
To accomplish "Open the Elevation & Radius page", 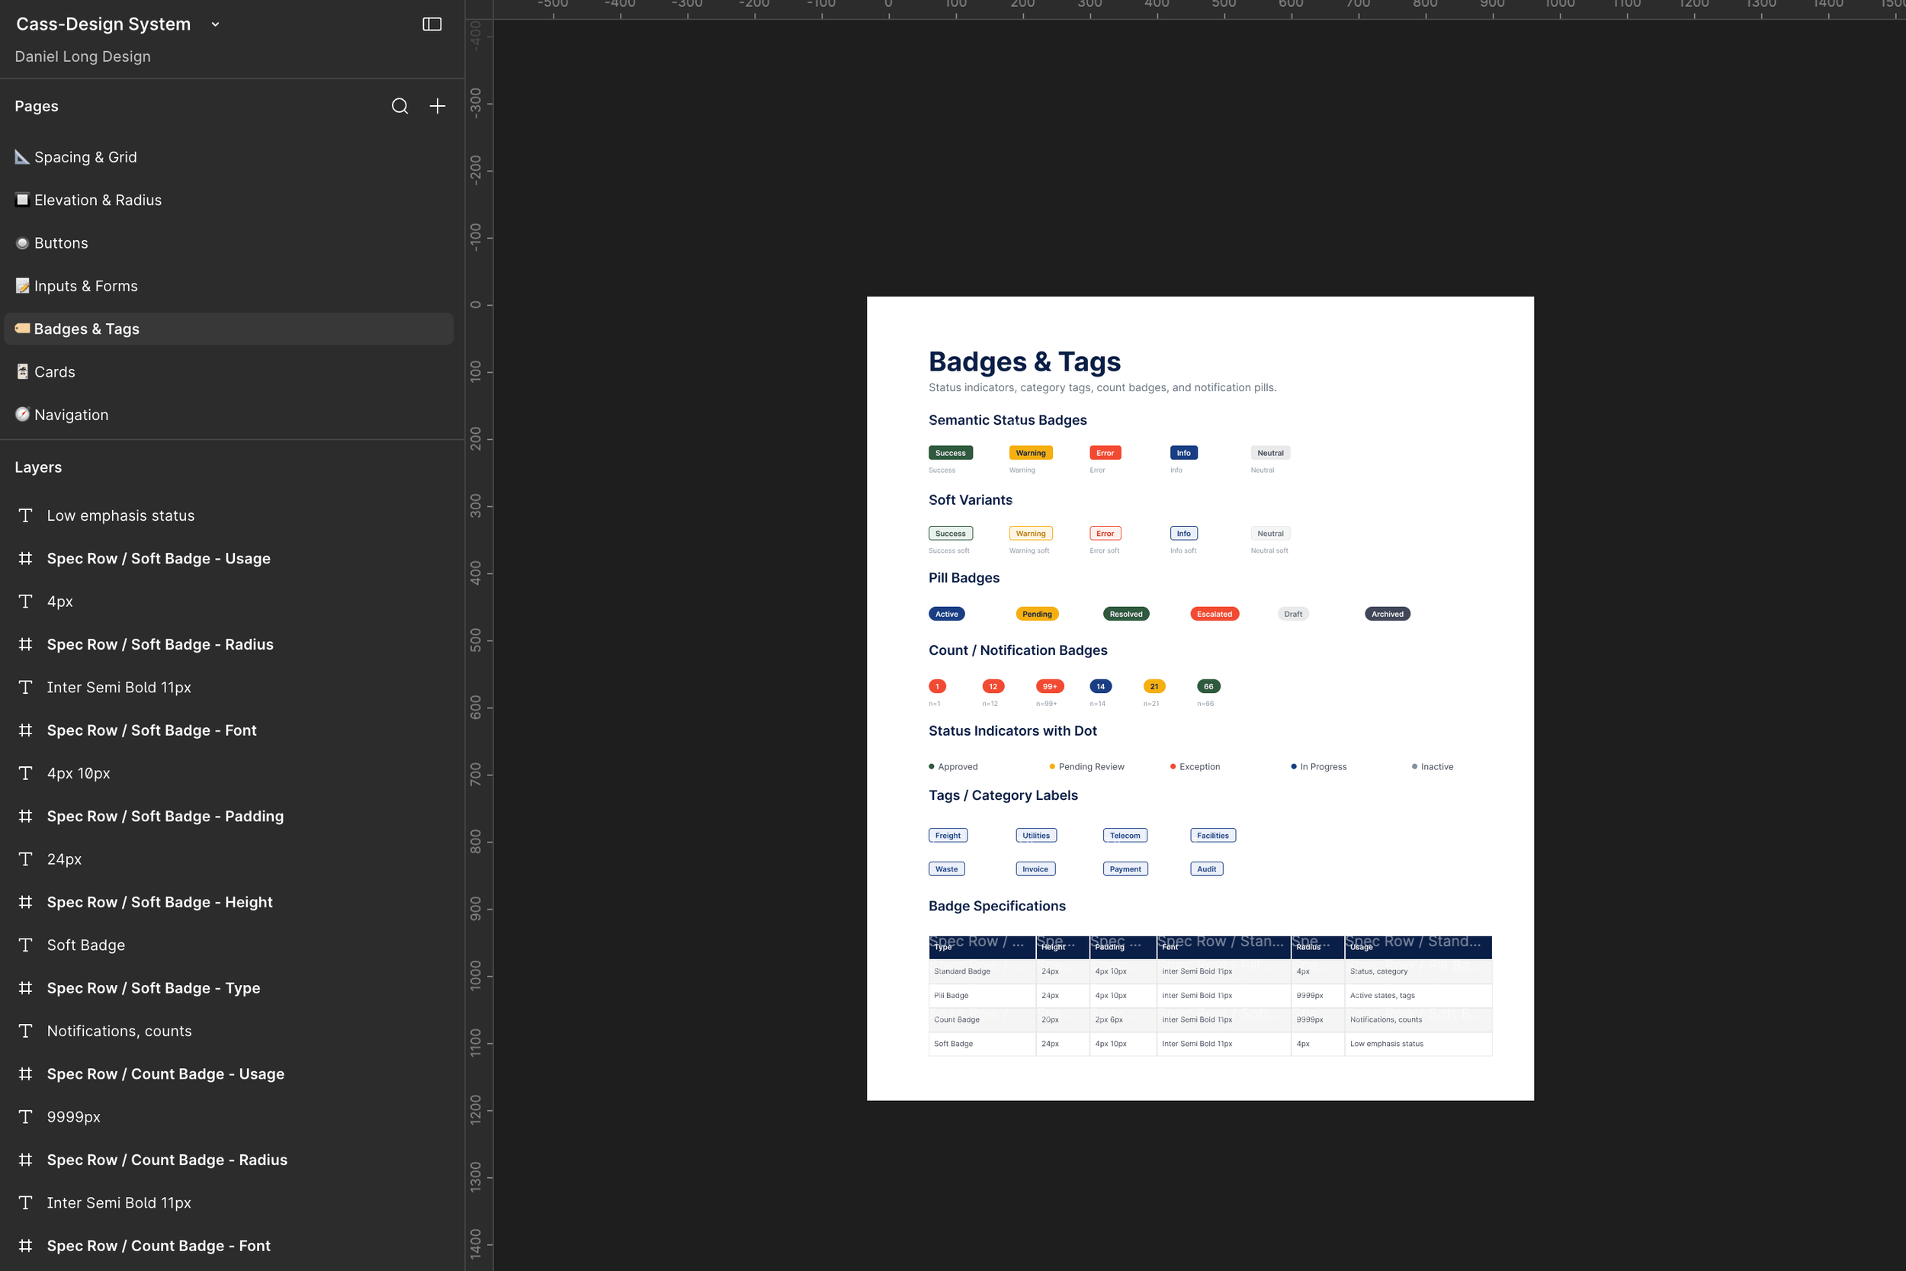I will pos(229,201).
